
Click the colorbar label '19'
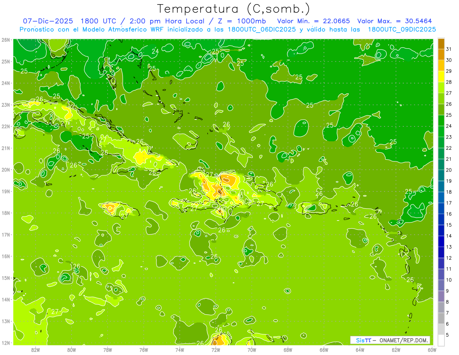point(449,181)
